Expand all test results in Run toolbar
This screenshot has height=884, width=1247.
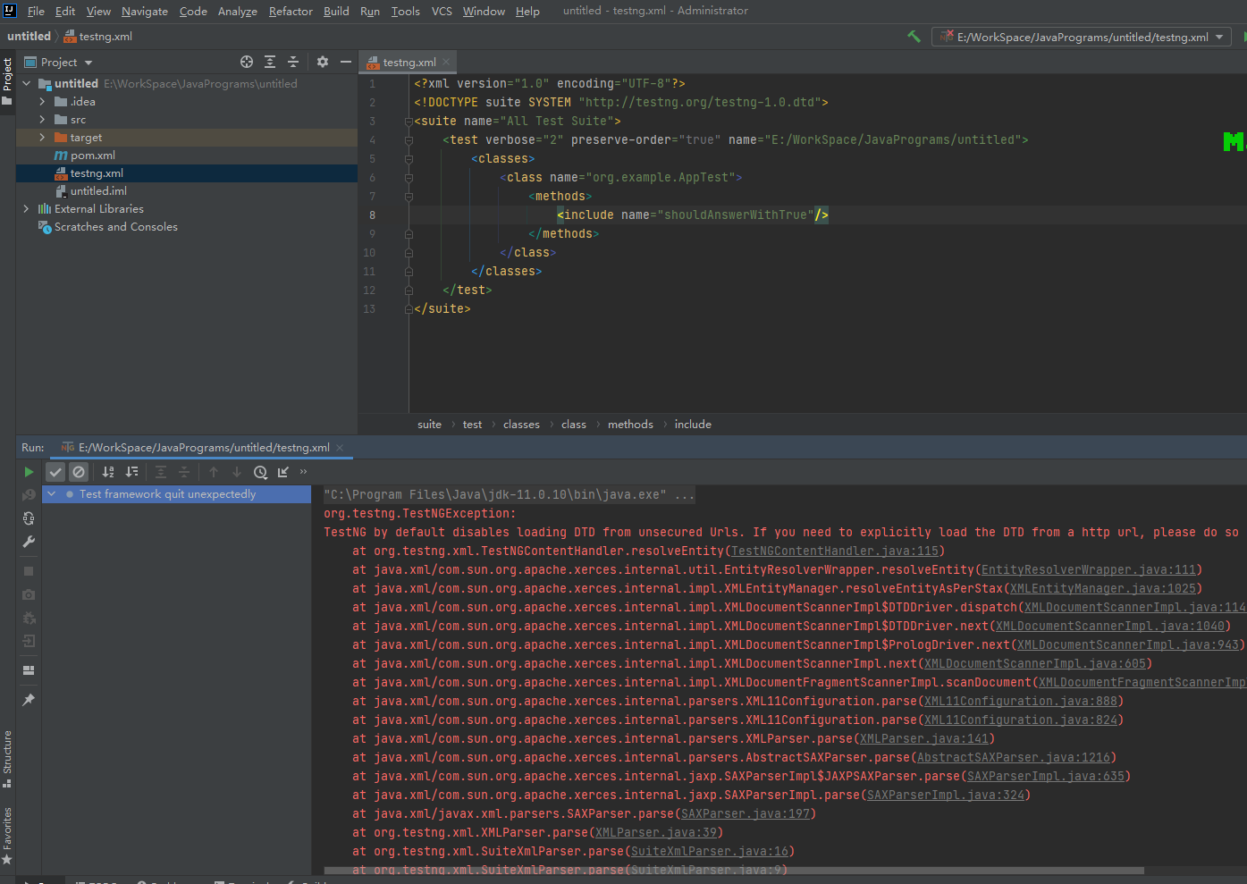pyautogui.click(x=161, y=472)
